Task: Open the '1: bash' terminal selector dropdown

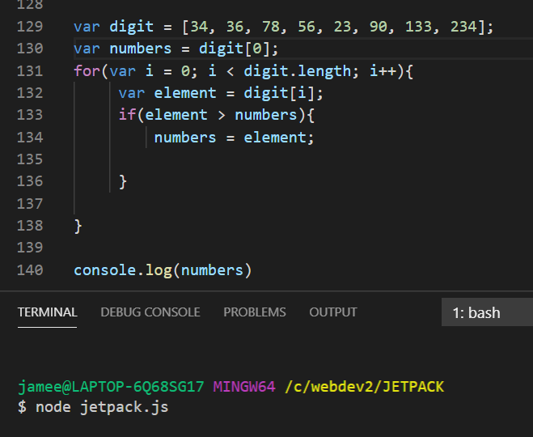Action: [487, 312]
